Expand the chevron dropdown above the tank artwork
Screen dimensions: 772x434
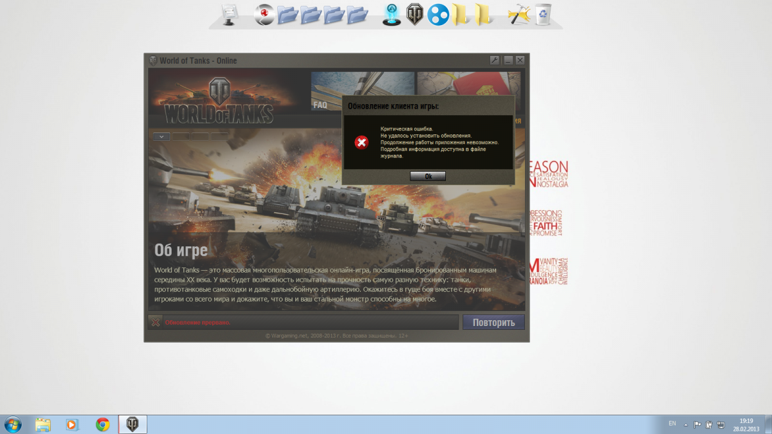[x=161, y=136]
